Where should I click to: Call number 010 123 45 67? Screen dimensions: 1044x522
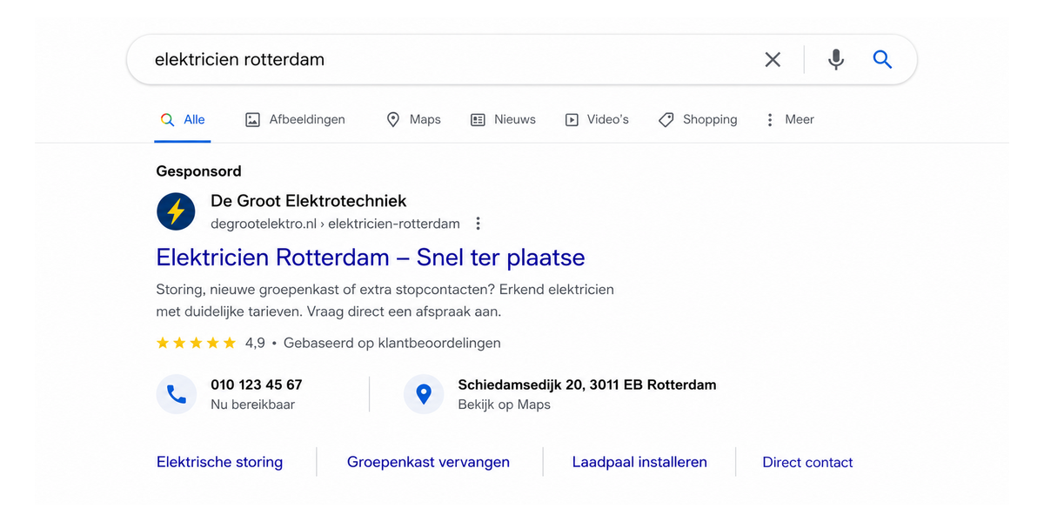(x=257, y=385)
